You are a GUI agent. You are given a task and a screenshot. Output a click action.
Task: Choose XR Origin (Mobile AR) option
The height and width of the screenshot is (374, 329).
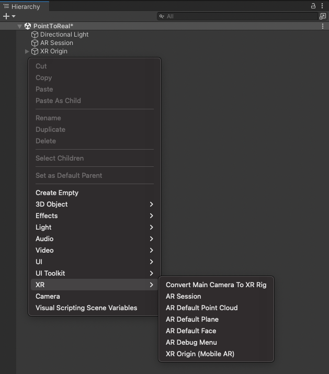point(200,354)
